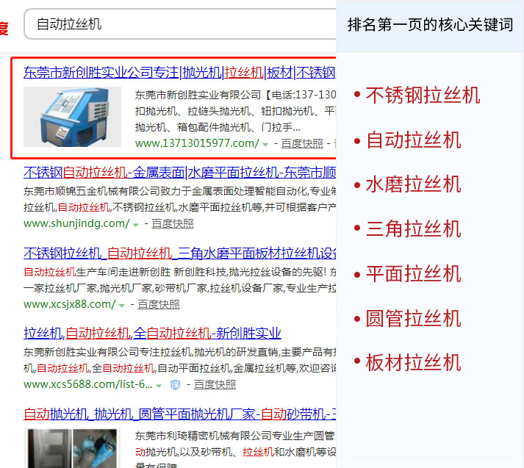Open the www.shunjindg.com URL link
This screenshot has width=524, height=468.
[x=76, y=223]
